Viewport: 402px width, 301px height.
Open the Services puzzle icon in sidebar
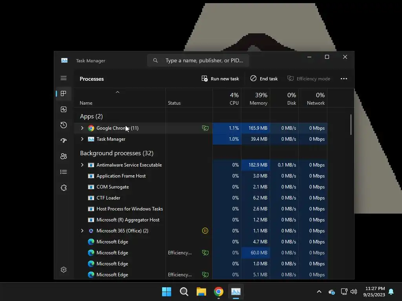64,188
